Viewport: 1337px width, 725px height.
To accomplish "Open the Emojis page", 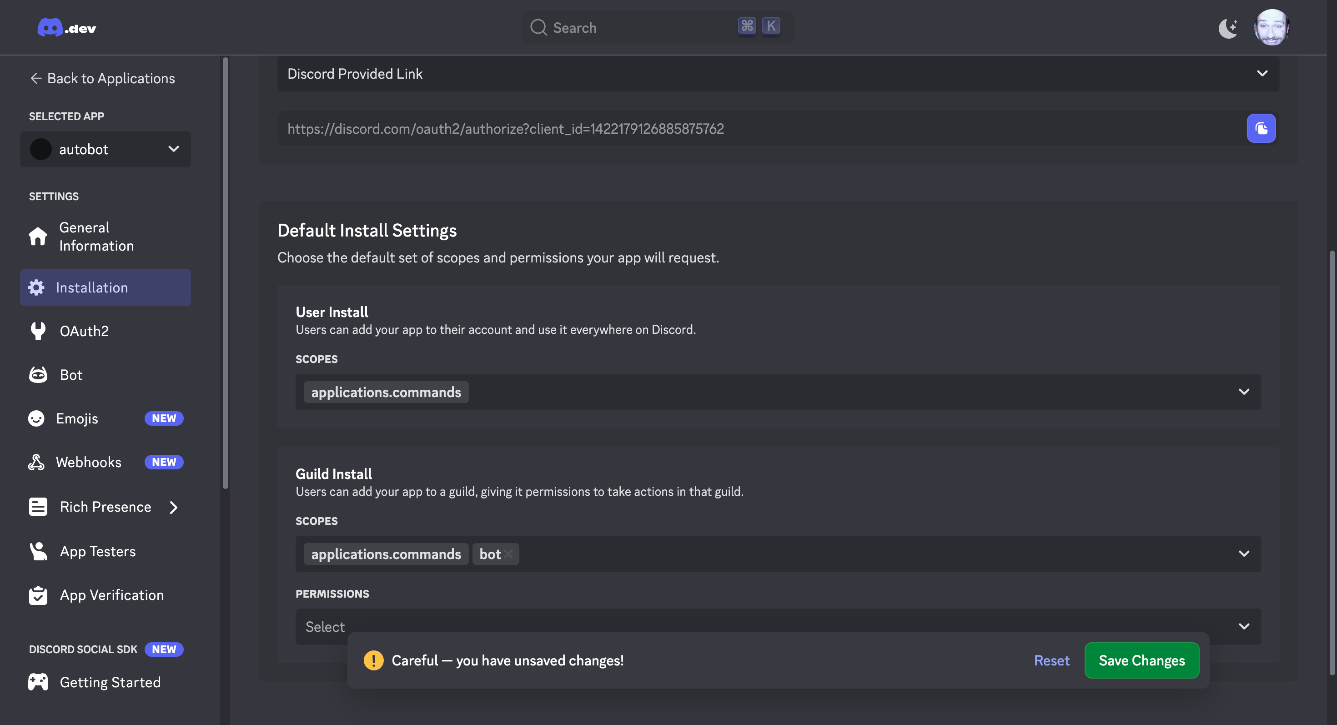I will point(77,418).
